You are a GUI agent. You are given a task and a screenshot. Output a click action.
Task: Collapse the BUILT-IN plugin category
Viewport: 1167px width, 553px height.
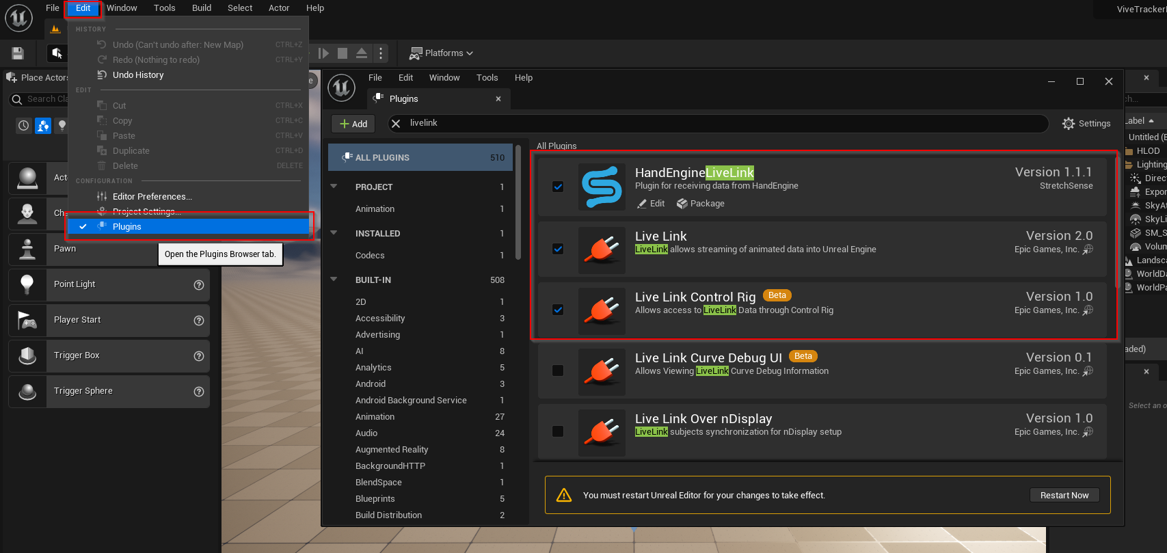pos(334,280)
